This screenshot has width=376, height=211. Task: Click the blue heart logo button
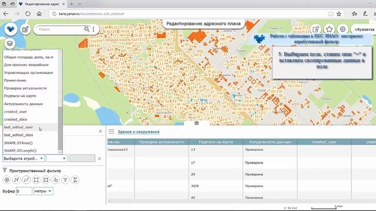(11, 29)
